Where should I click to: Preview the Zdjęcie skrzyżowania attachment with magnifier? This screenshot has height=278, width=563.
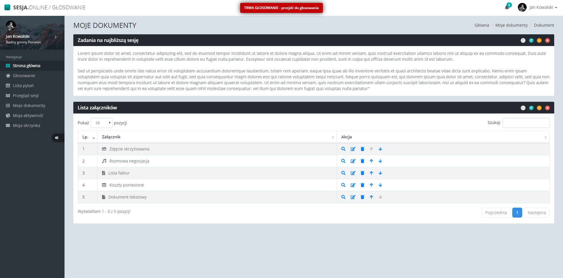pyautogui.click(x=343, y=149)
